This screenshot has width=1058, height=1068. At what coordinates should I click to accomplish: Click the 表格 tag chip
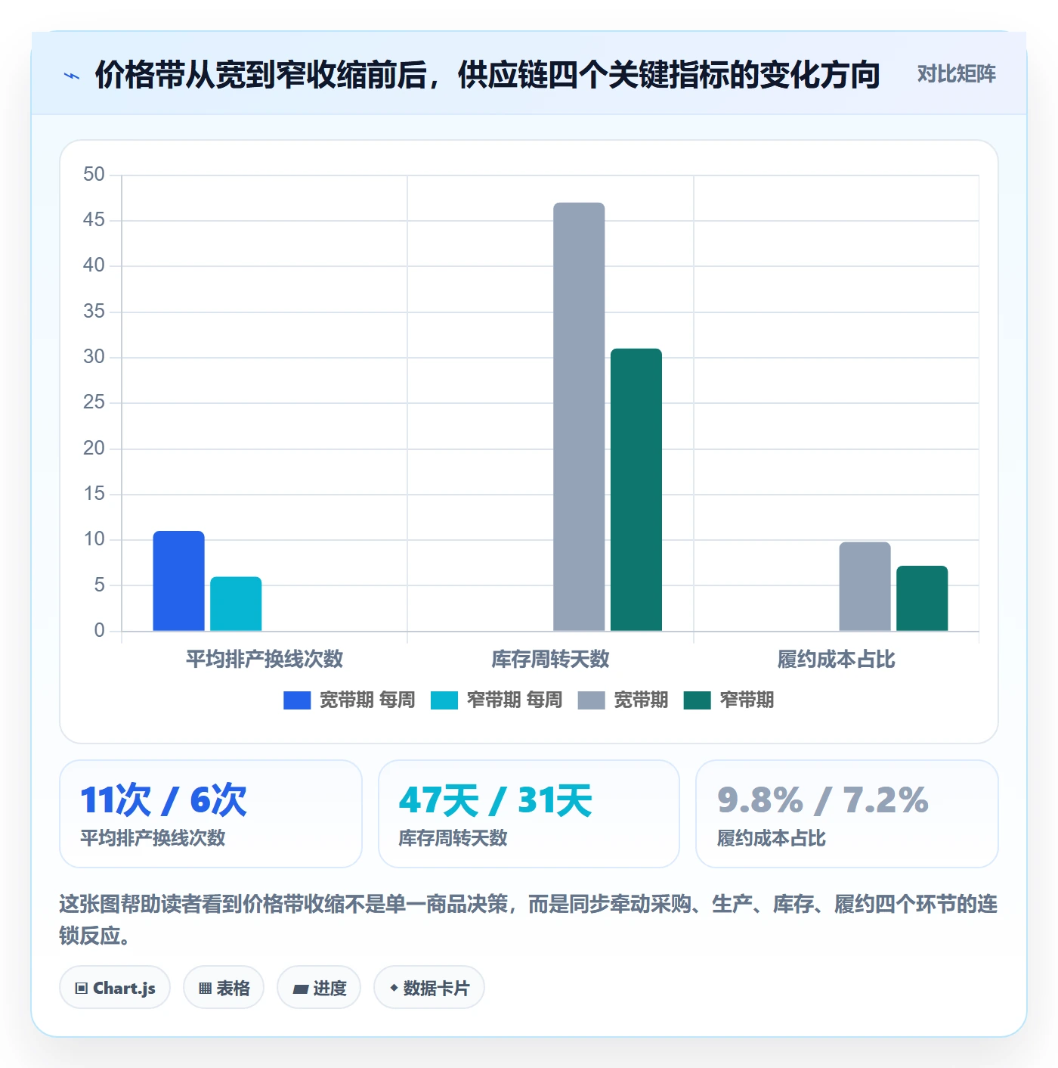pos(224,988)
